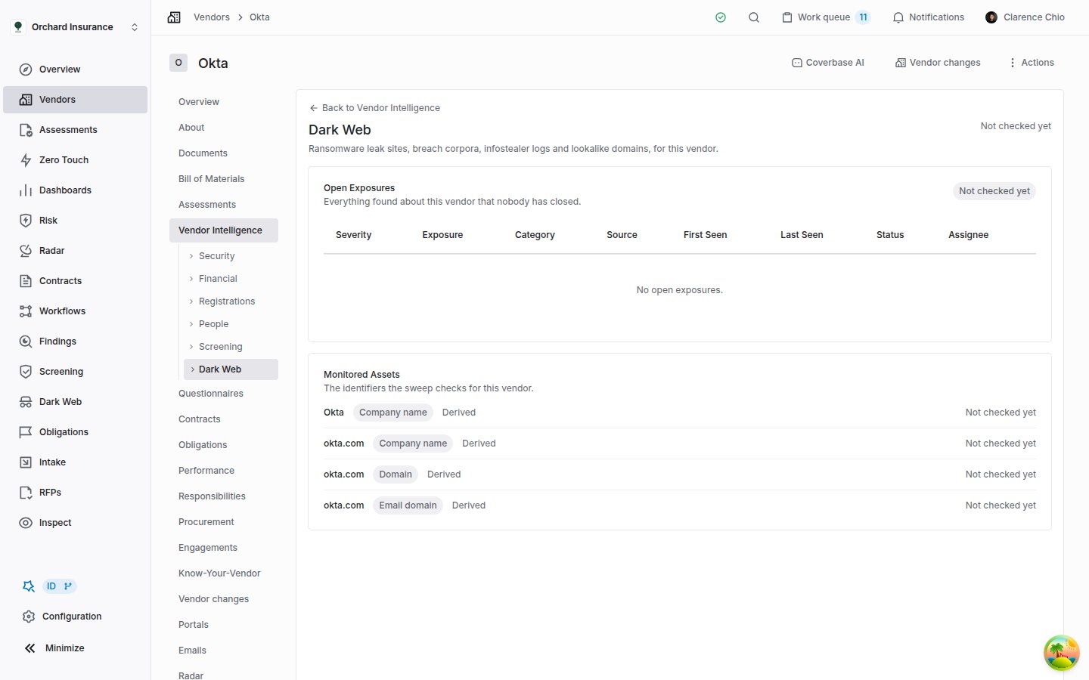Image resolution: width=1089 pixels, height=680 pixels.
Task: Click the Overview compass icon in sidebar
Action: [26, 70]
